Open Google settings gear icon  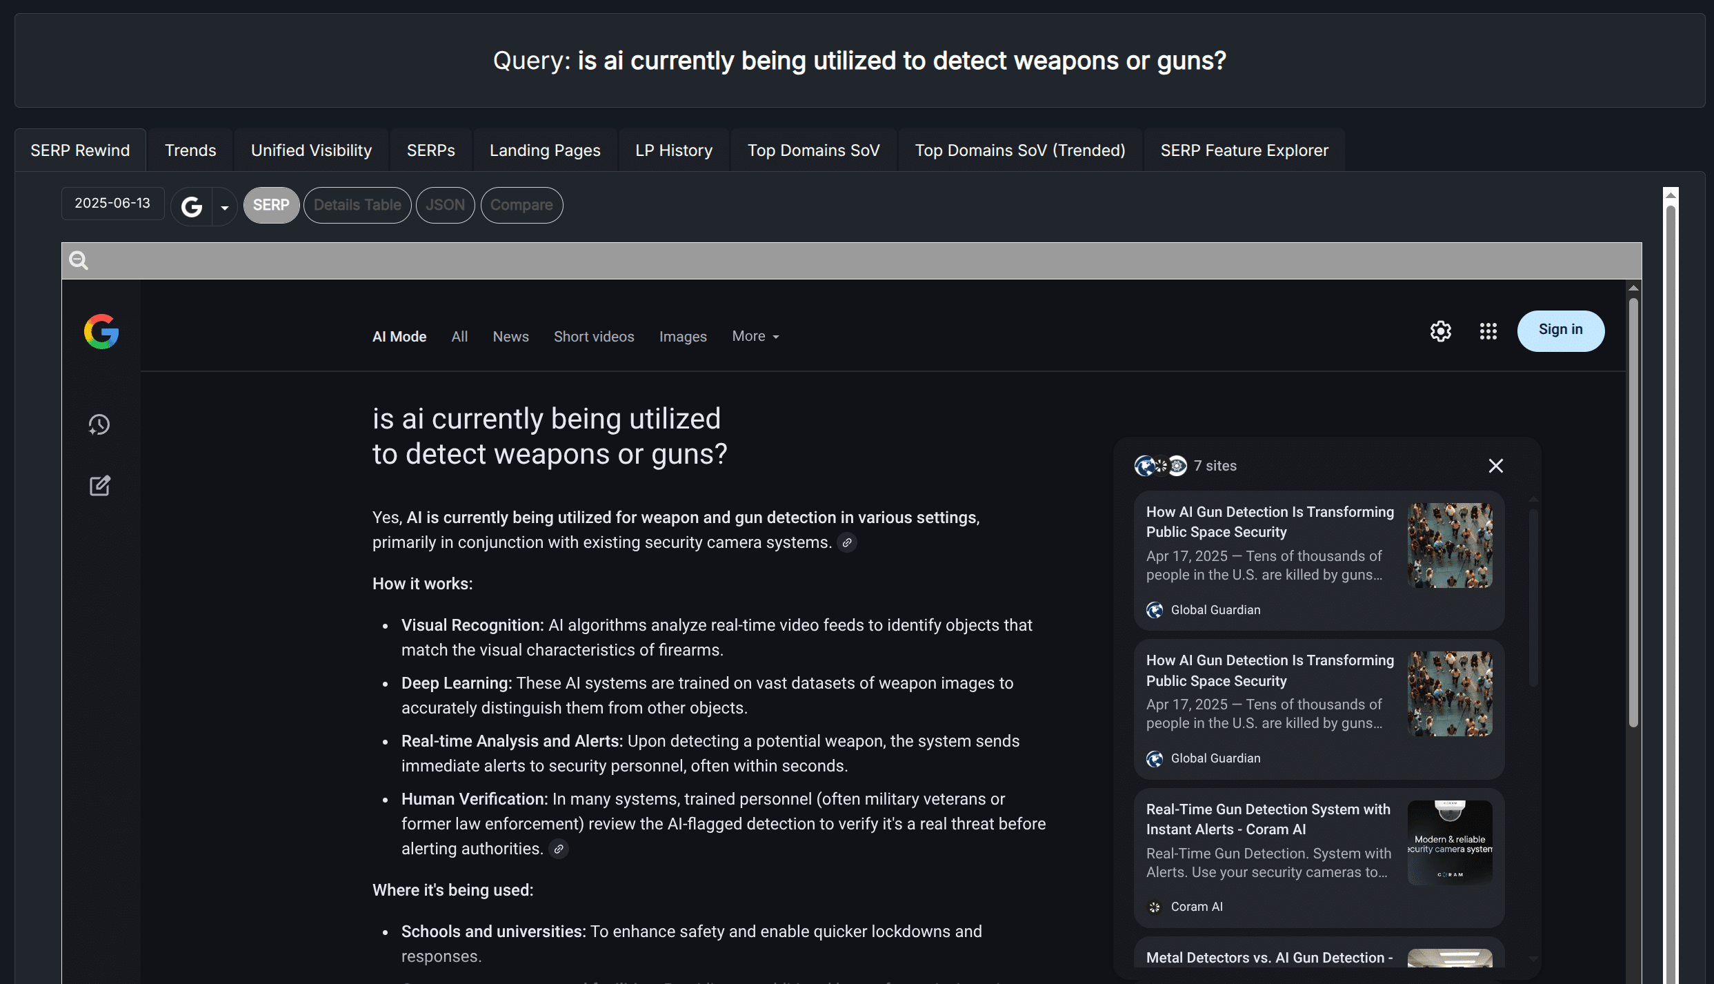click(x=1440, y=331)
